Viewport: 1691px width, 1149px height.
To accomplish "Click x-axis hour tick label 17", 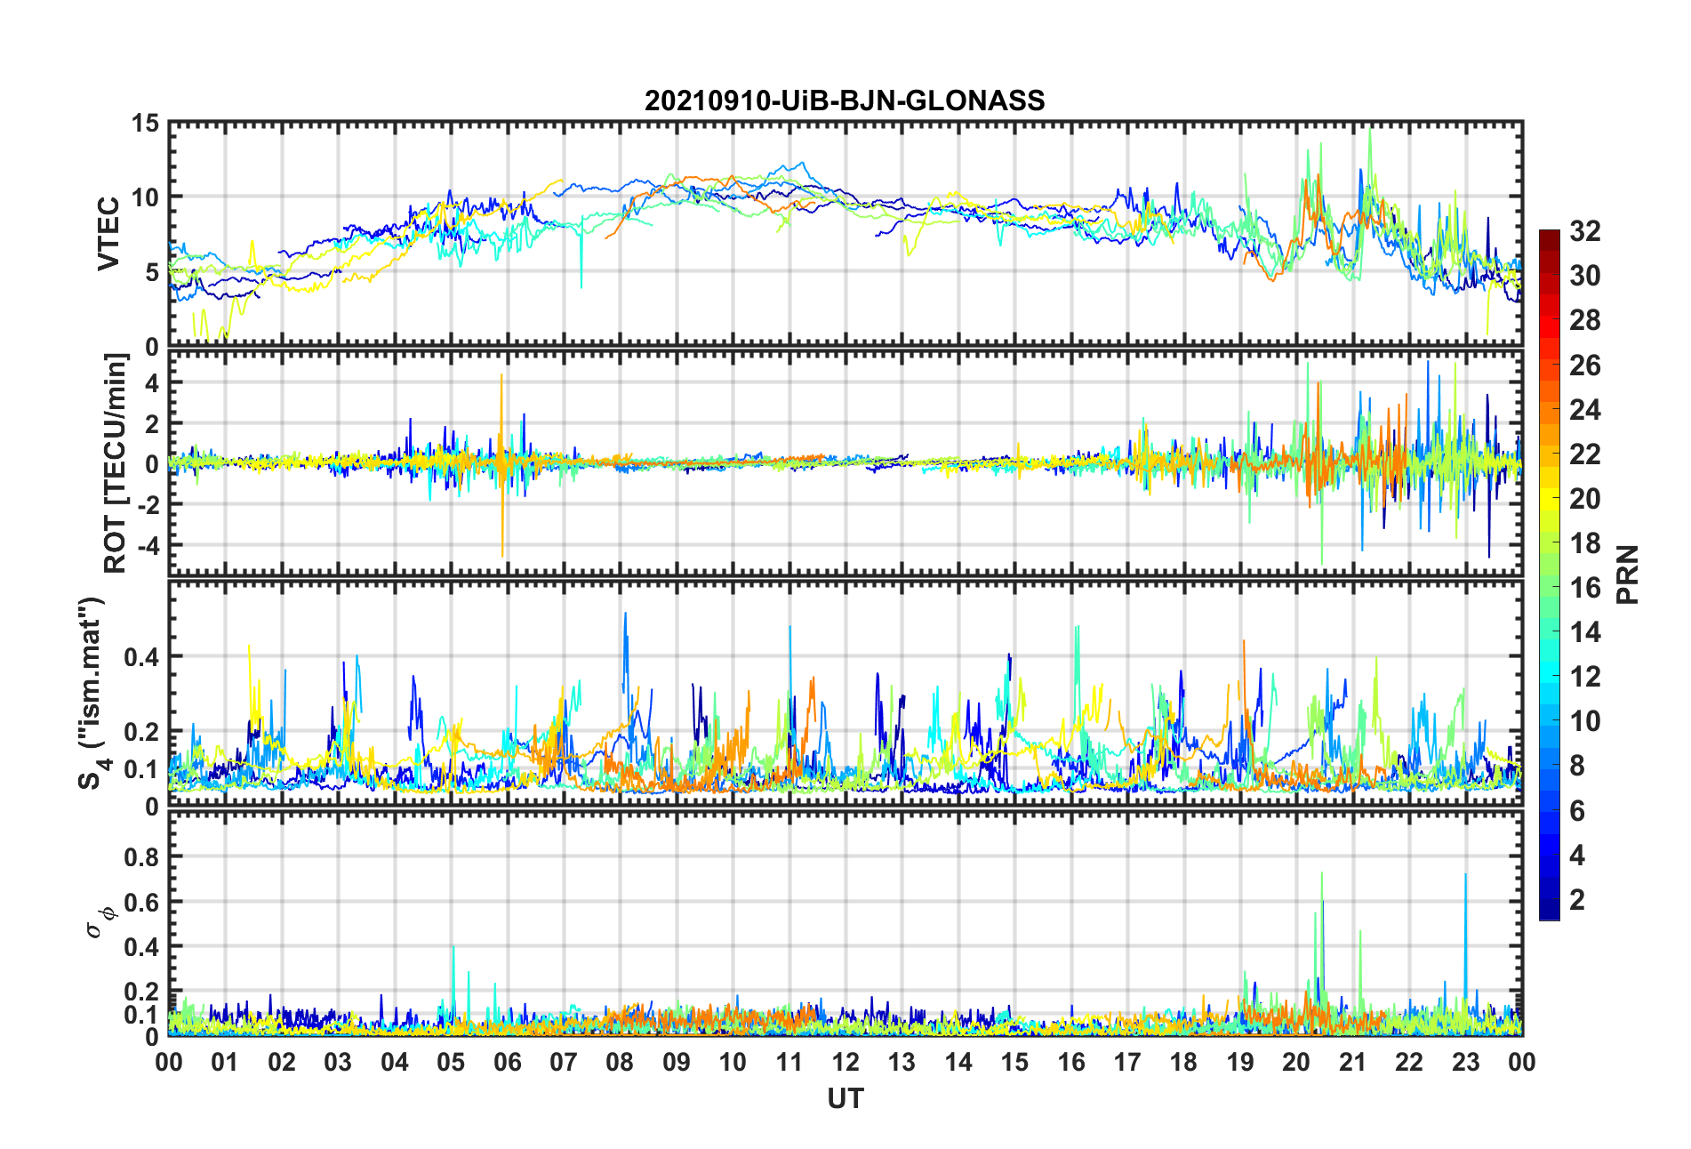I will tap(1127, 1062).
